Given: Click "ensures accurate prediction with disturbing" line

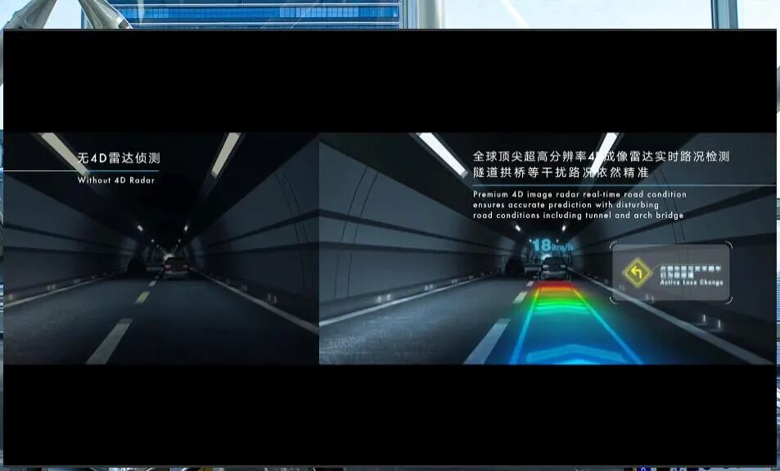Looking at the screenshot, I should coord(566,205).
